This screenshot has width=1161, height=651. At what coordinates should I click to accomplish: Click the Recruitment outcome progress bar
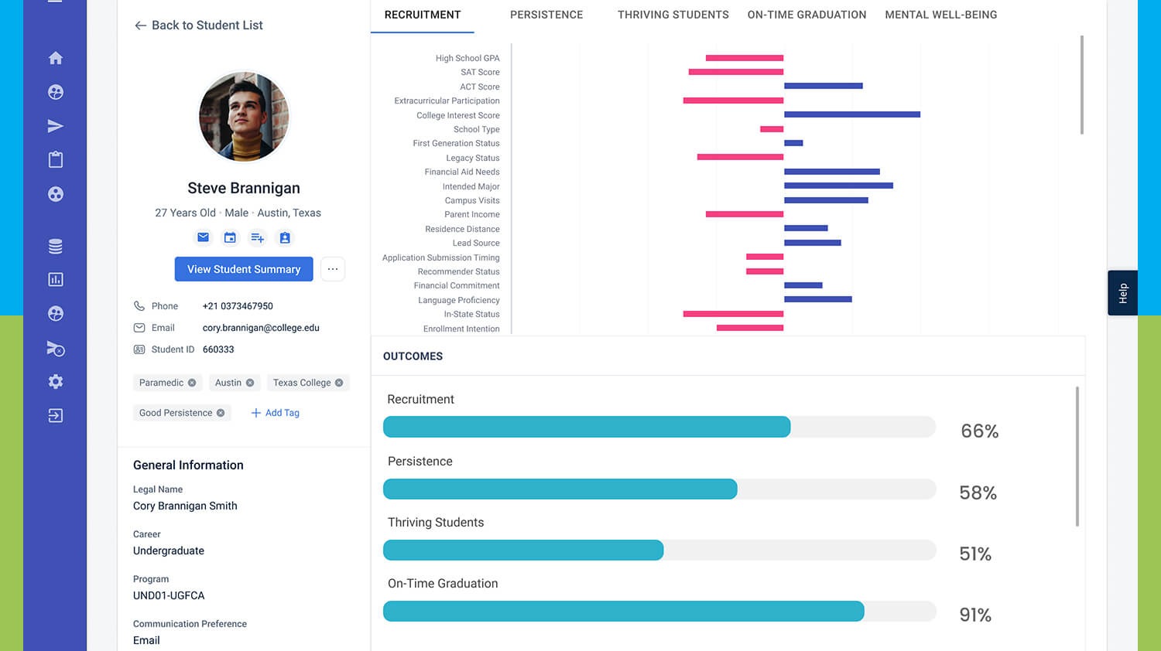659,427
